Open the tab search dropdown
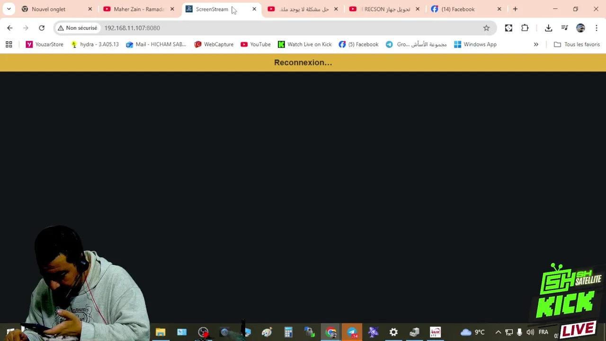The image size is (606, 341). click(x=9, y=9)
